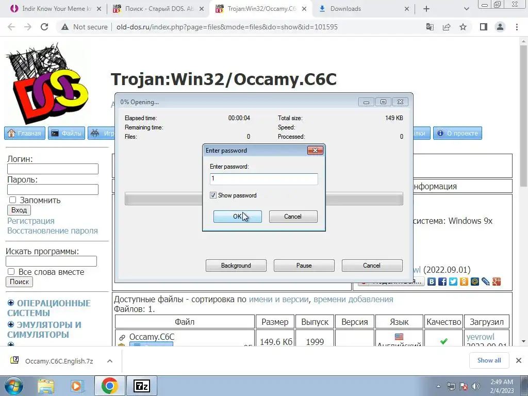Click the Occamy.C6C file name
This screenshot has height=396, width=528.
[x=152, y=337]
